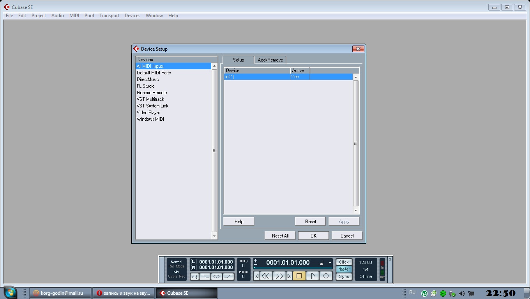Select All MIDI Inputs in the Devices list
Viewport: 530px width, 299px height.
(x=173, y=66)
